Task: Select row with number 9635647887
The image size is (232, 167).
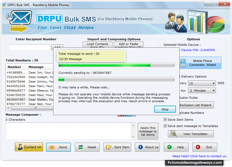Action: click(x=30, y=100)
